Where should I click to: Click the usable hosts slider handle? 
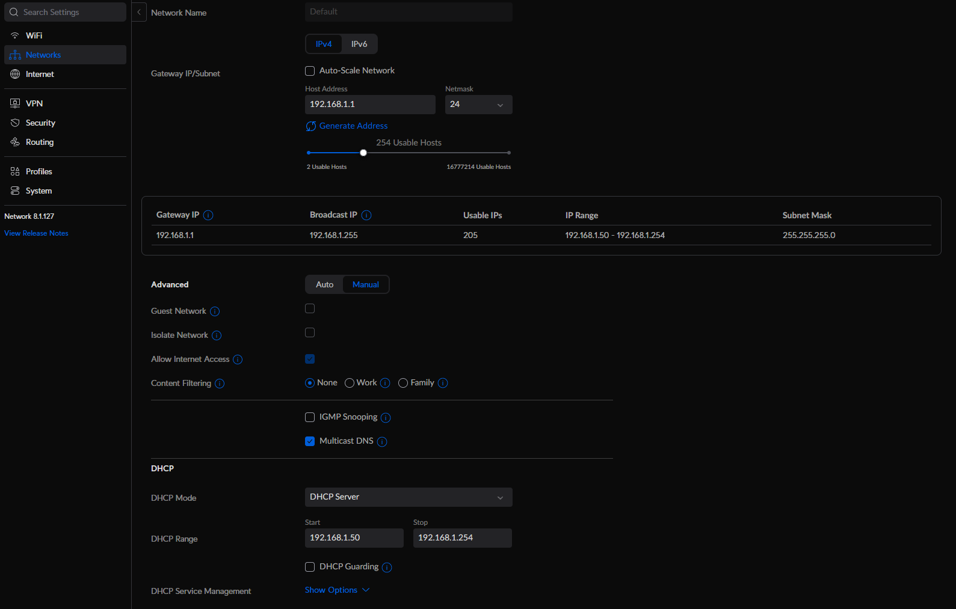363,153
